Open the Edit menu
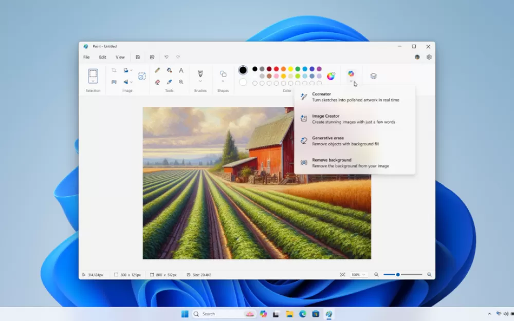Viewport: 514px width, 321px height. point(103,57)
